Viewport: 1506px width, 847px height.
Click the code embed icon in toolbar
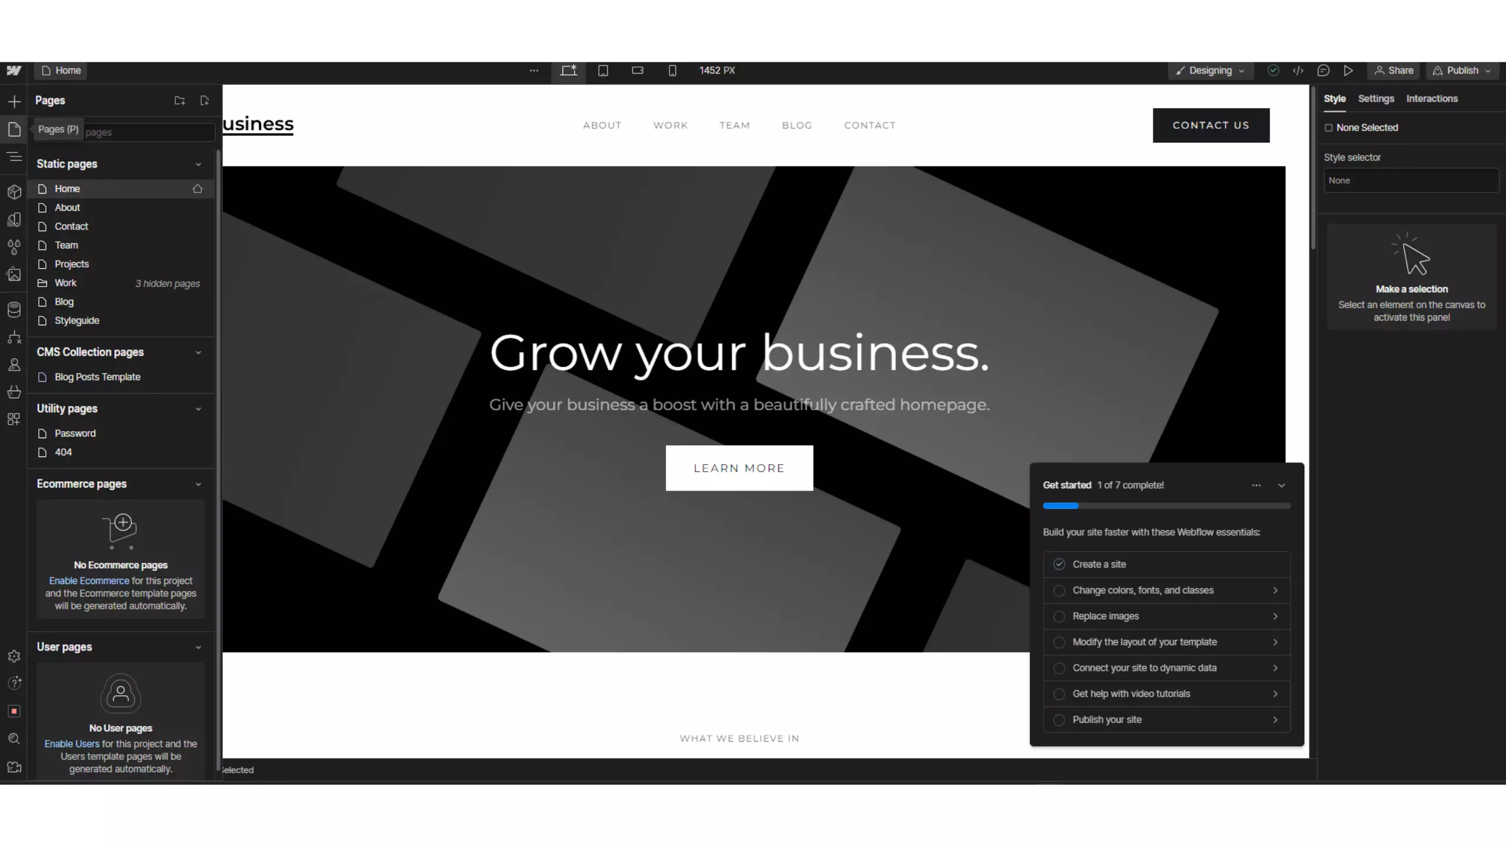(1297, 71)
